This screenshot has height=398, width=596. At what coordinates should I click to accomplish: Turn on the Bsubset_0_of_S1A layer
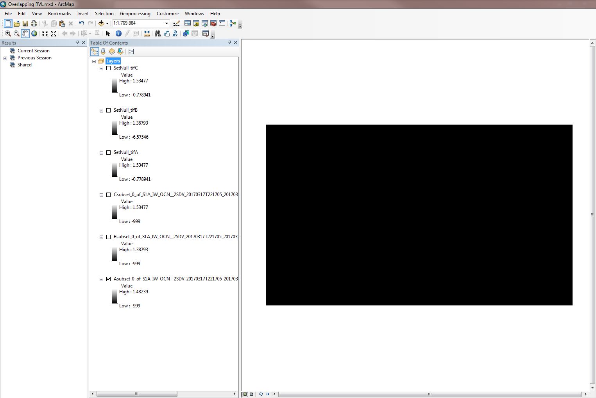point(109,237)
